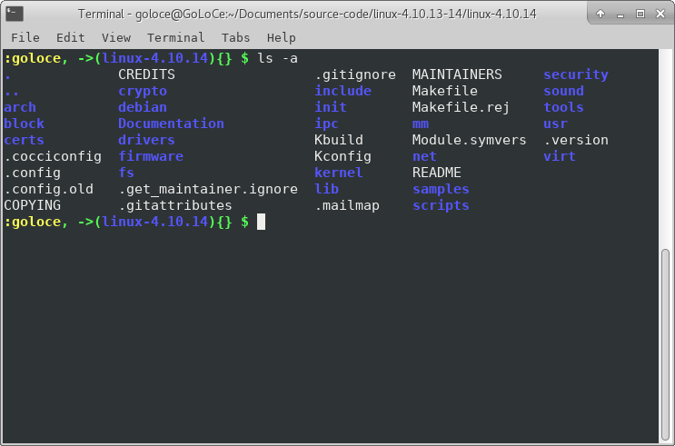The width and height of the screenshot is (675, 446).
Task: Click the '.config' file name
Action: tap(33, 173)
